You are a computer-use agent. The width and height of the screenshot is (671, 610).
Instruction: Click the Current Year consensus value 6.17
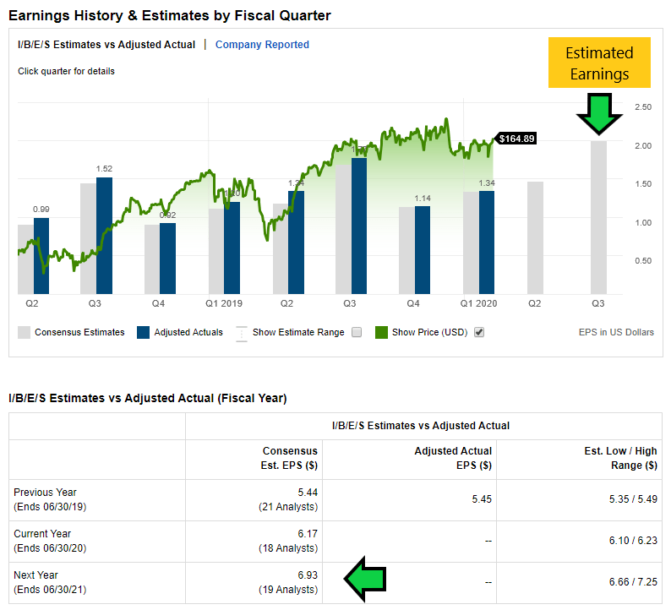pyautogui.click(x=307, y=534)
